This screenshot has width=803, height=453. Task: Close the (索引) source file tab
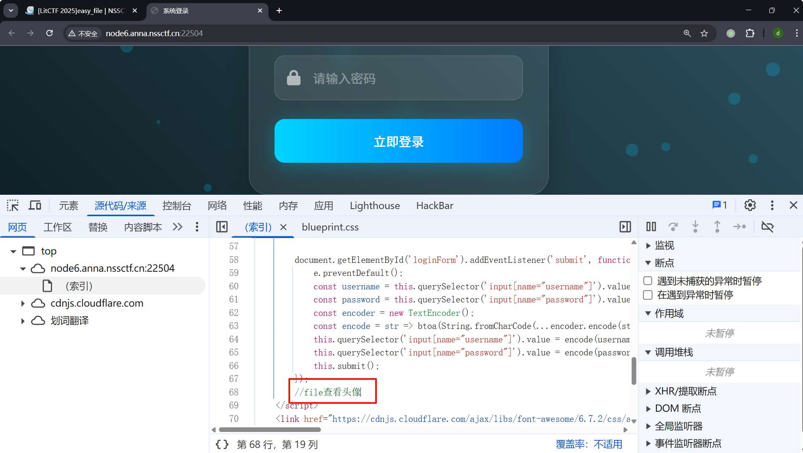[x=283, y=227]
